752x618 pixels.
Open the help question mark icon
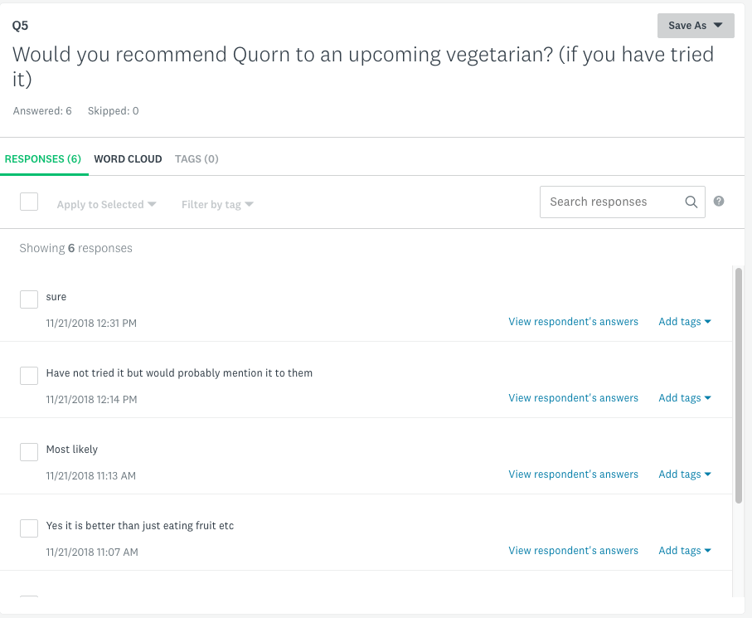coord(718,201)
